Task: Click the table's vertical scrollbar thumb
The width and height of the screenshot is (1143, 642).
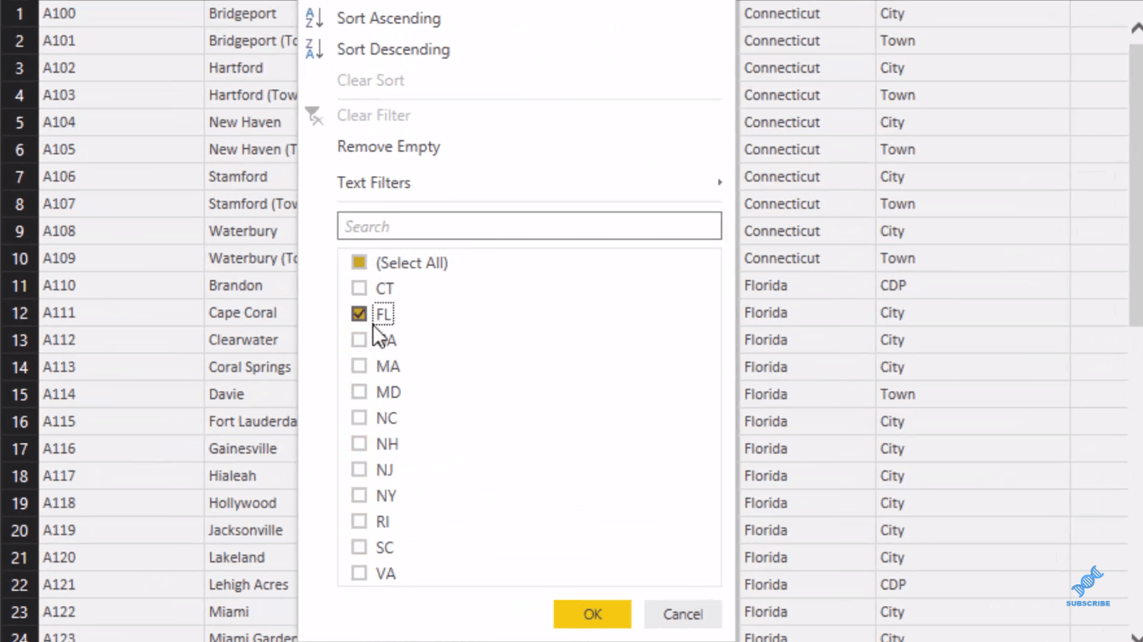Action: [x=1135, y=184]
